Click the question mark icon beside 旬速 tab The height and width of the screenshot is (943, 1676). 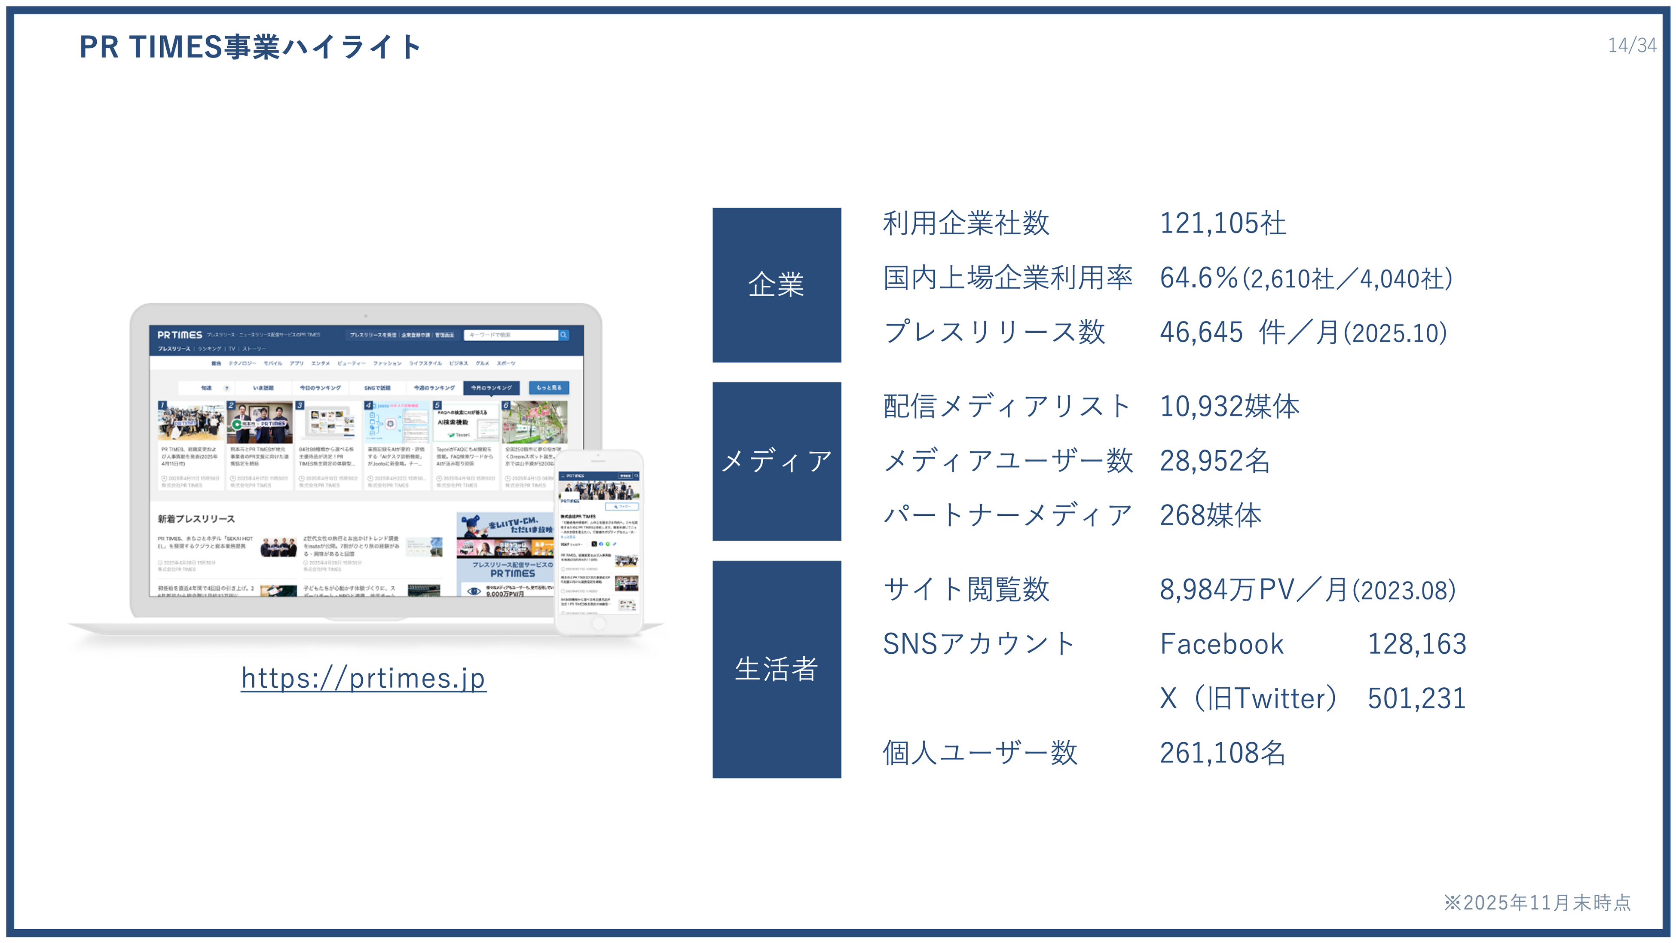[226, 388]
